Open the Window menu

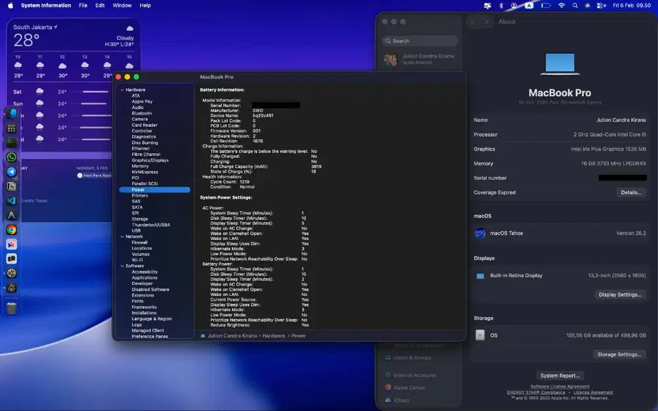[122, 5]
